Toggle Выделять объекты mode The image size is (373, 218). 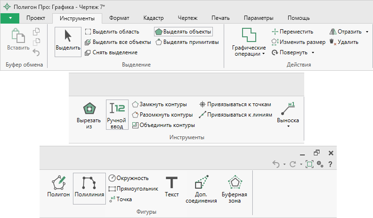click(183, 32)
